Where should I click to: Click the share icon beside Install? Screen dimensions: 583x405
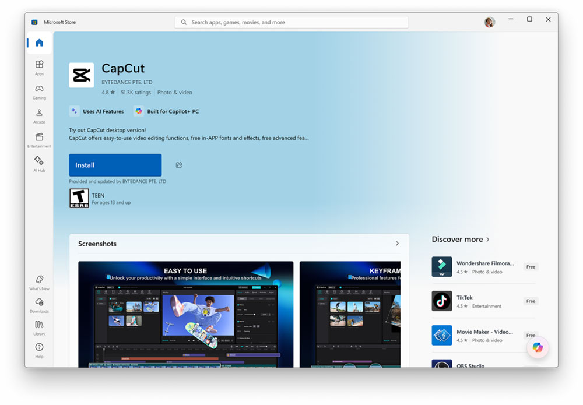(179, 165)
